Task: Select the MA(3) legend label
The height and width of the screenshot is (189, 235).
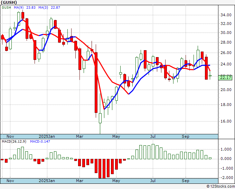Action: [x=43, y=7]
